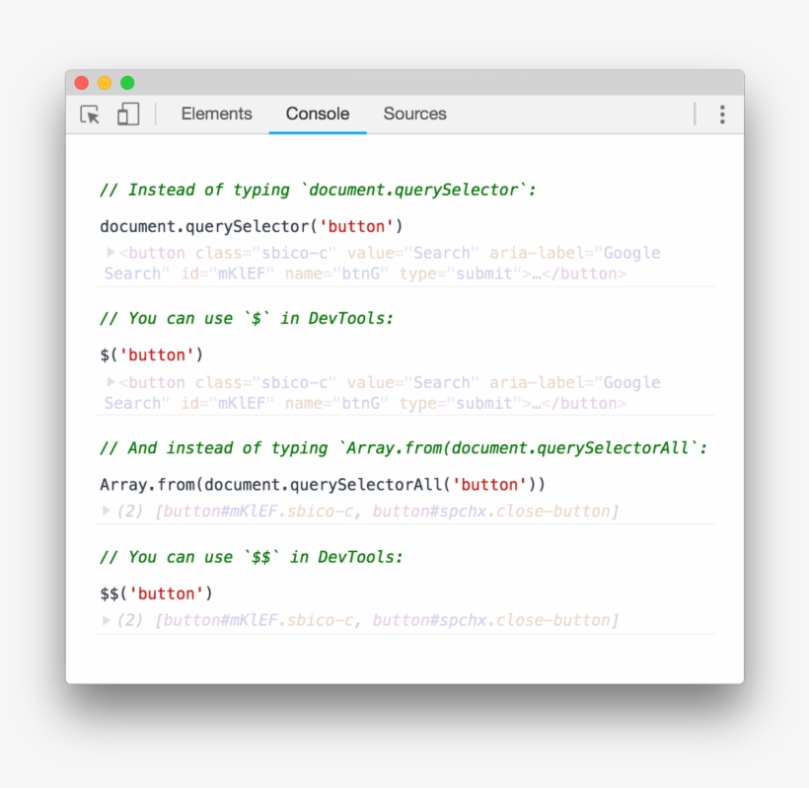Click button#spchx.close-button in $$ result
Viewport: 809px width, 788px height.
(x=492, y=621)
